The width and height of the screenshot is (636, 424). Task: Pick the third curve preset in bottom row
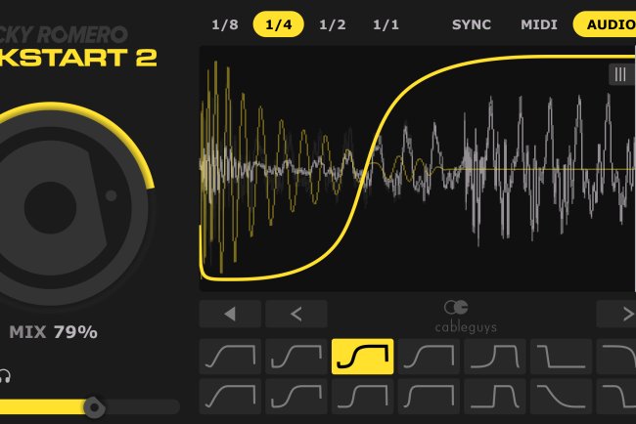362,396
